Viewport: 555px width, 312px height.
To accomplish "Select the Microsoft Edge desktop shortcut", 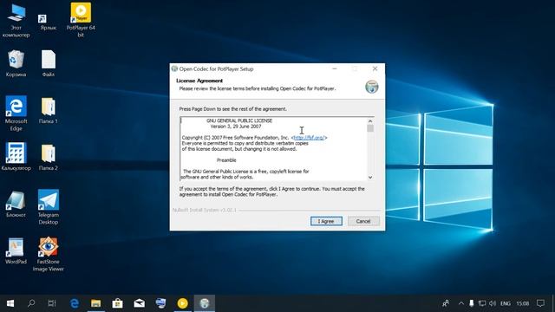I will [x=16, y=114].
